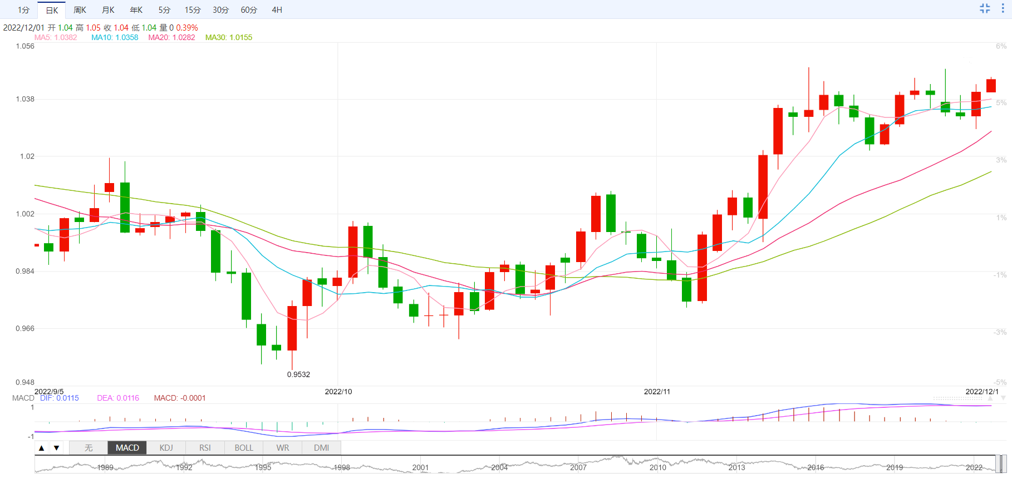Switch to the 1分 chart period
Image resolution: width=1012 pixels, height=493 pixels.
click(x=23, y=10)
